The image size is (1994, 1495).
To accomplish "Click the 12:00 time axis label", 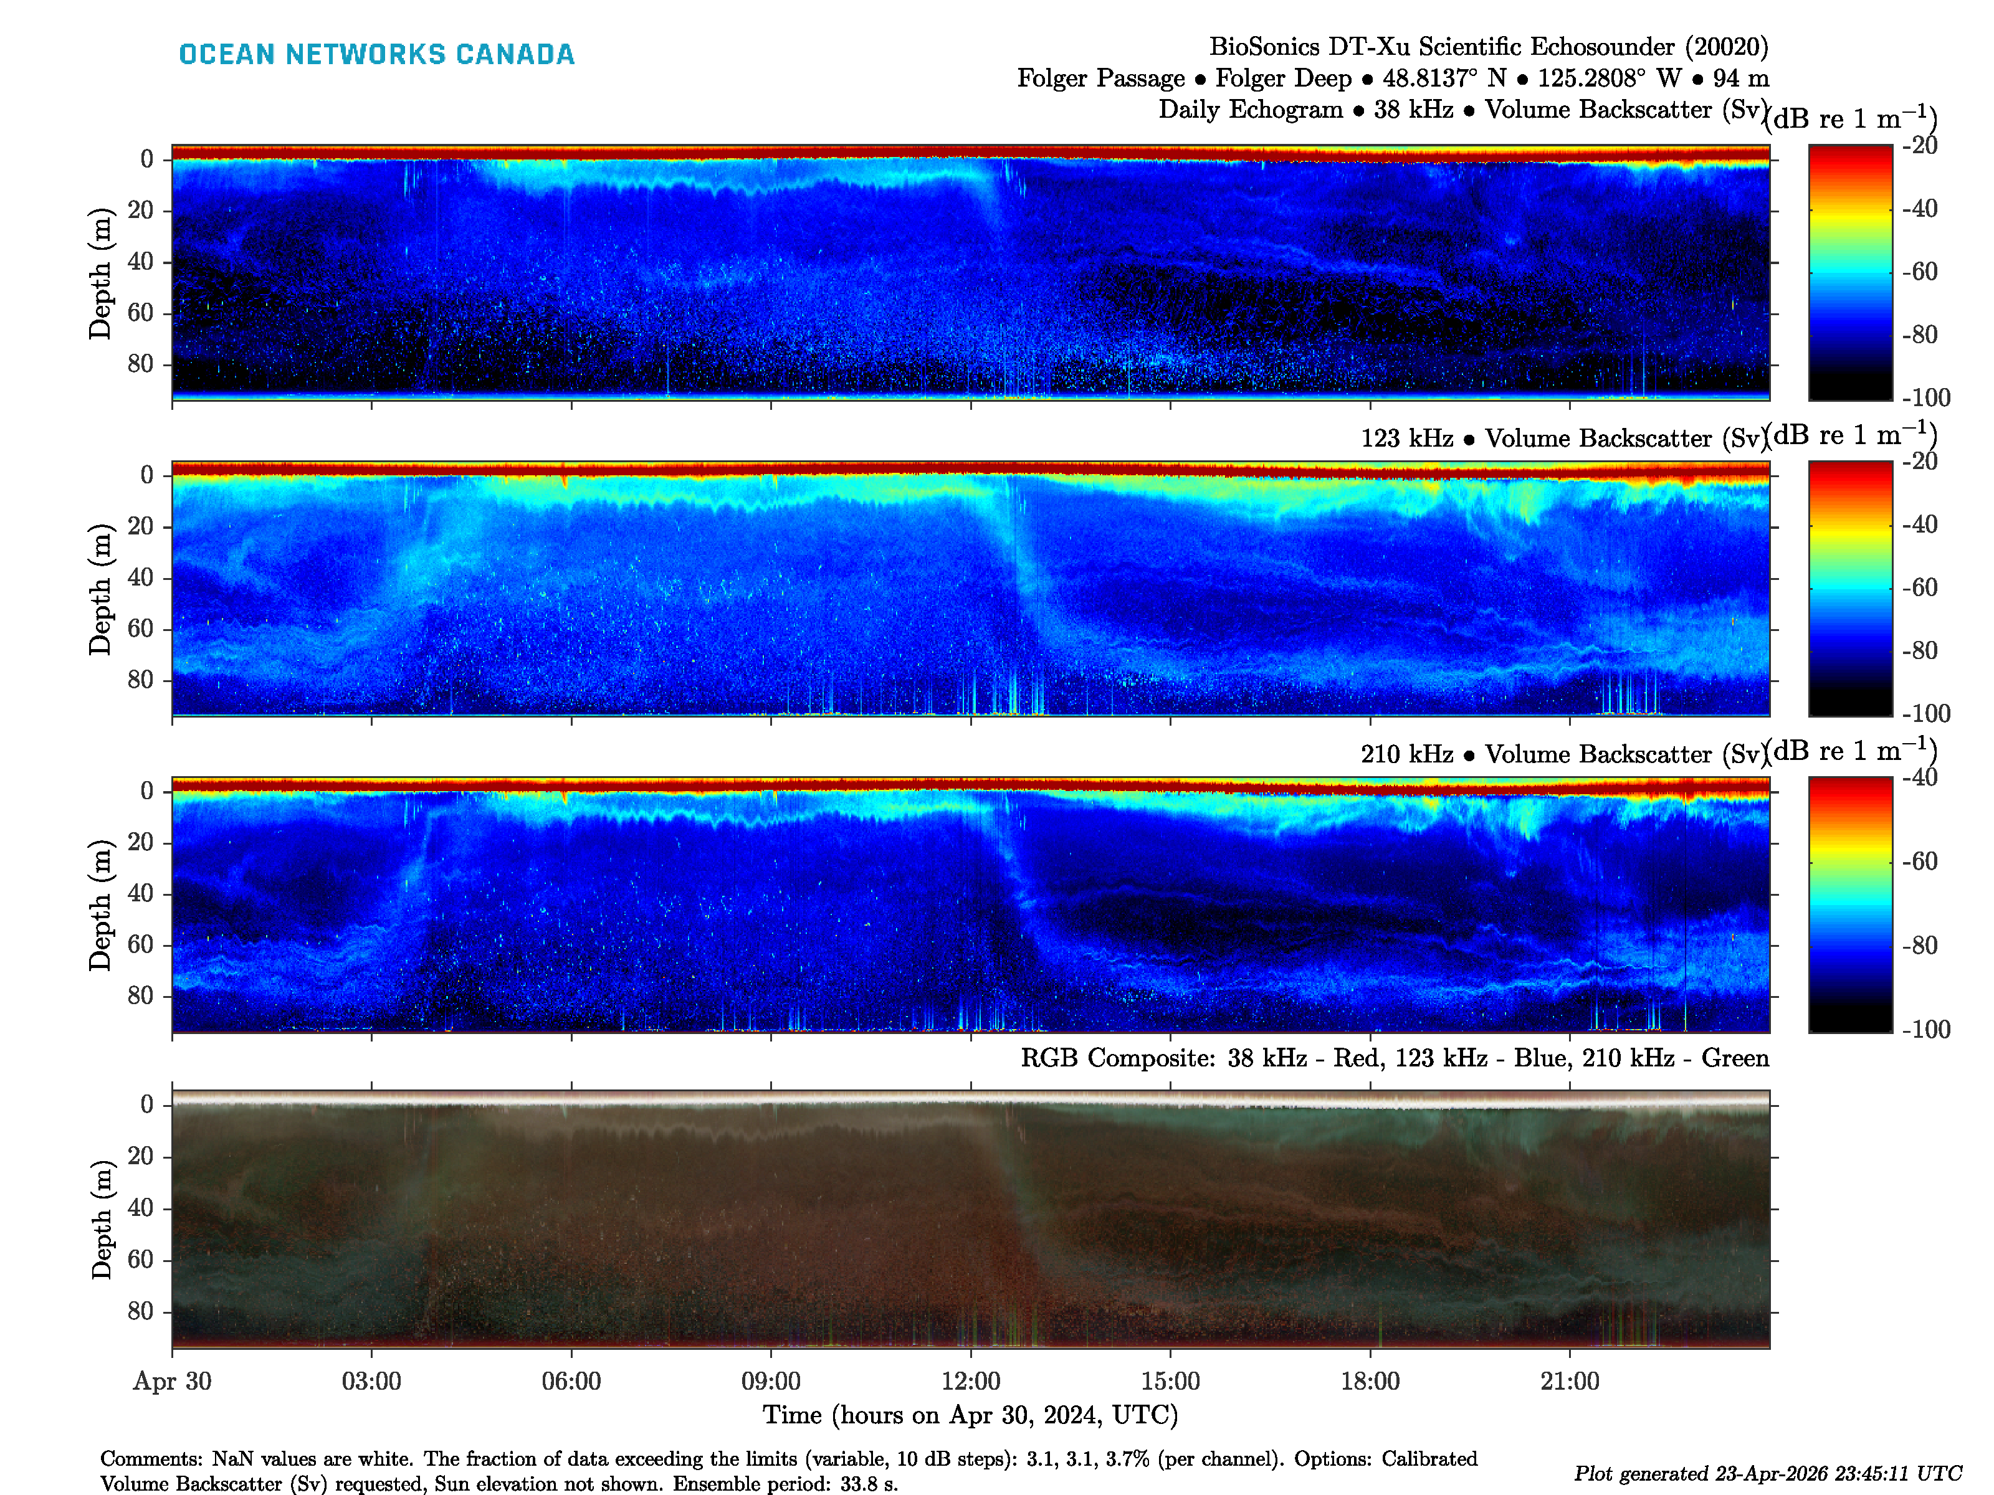I will (971, 1380).
